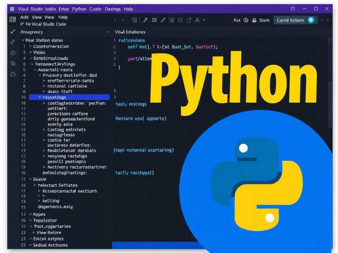Screen dimensions: 338x253
Task: Click the blue shield icon in Candl Attiom
Action: (311, 20)
